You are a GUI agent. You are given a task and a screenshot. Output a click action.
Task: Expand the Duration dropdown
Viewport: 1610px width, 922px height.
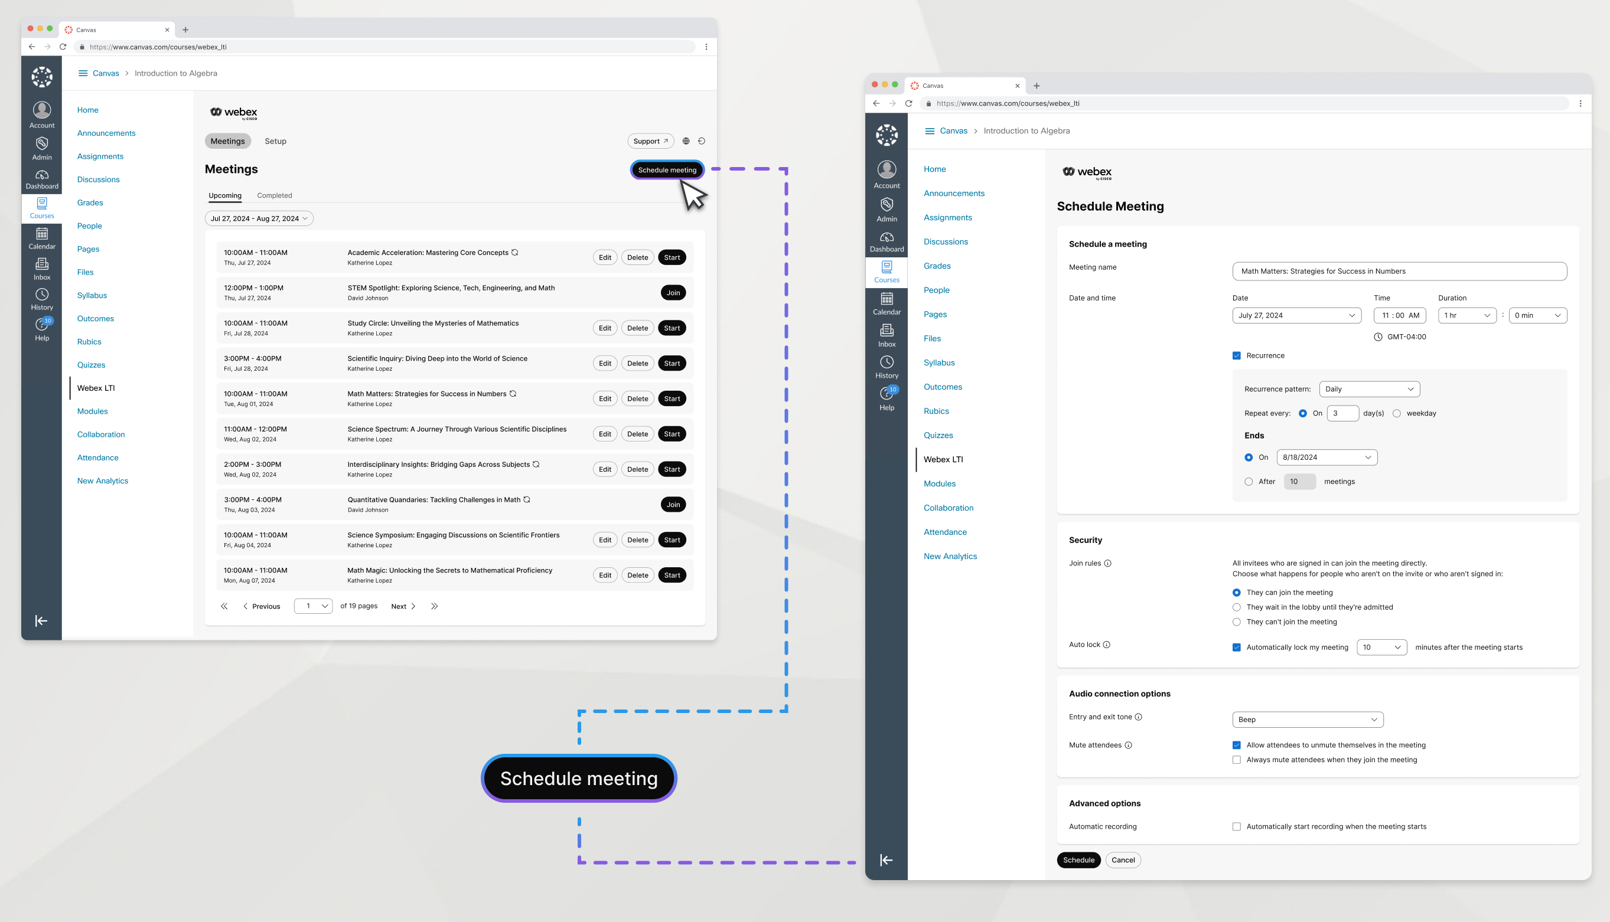pos(1466,315)
